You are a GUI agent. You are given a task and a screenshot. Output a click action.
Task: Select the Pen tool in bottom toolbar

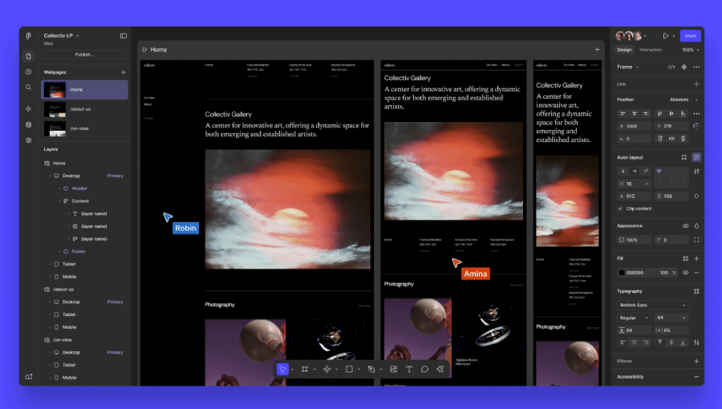pyautogui.click(x=371, y=369)
